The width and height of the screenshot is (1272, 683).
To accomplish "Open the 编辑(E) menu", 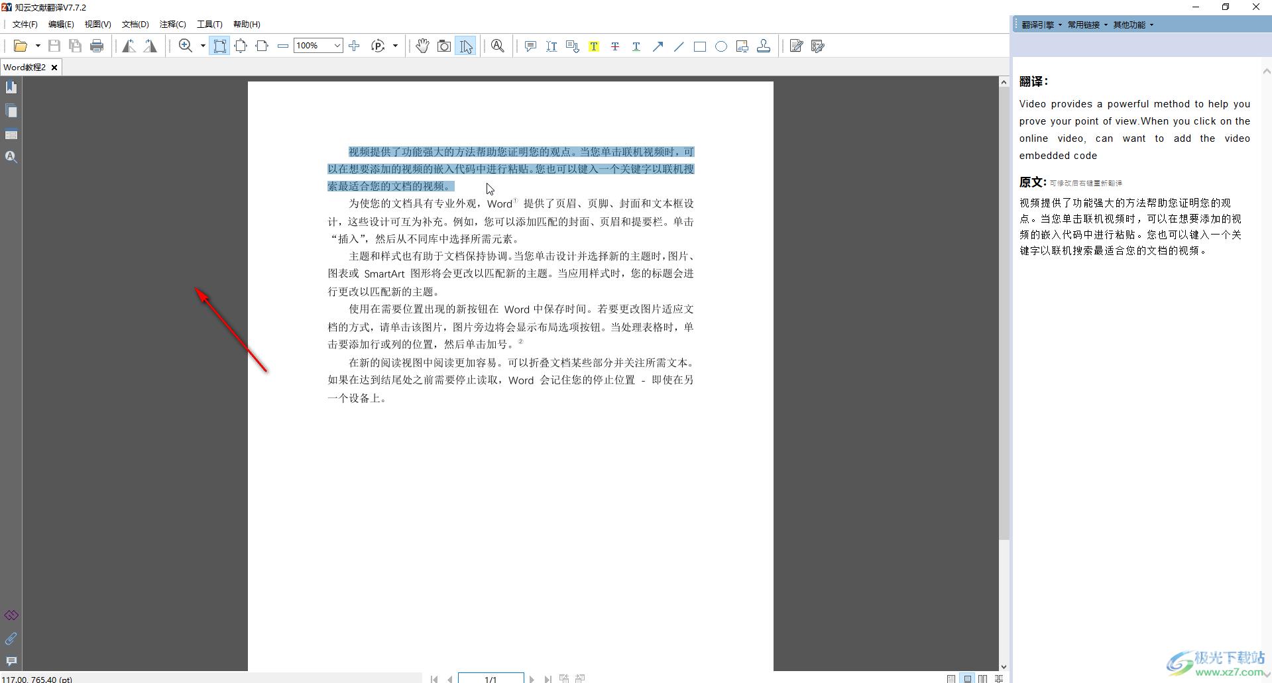I will 61,24.
